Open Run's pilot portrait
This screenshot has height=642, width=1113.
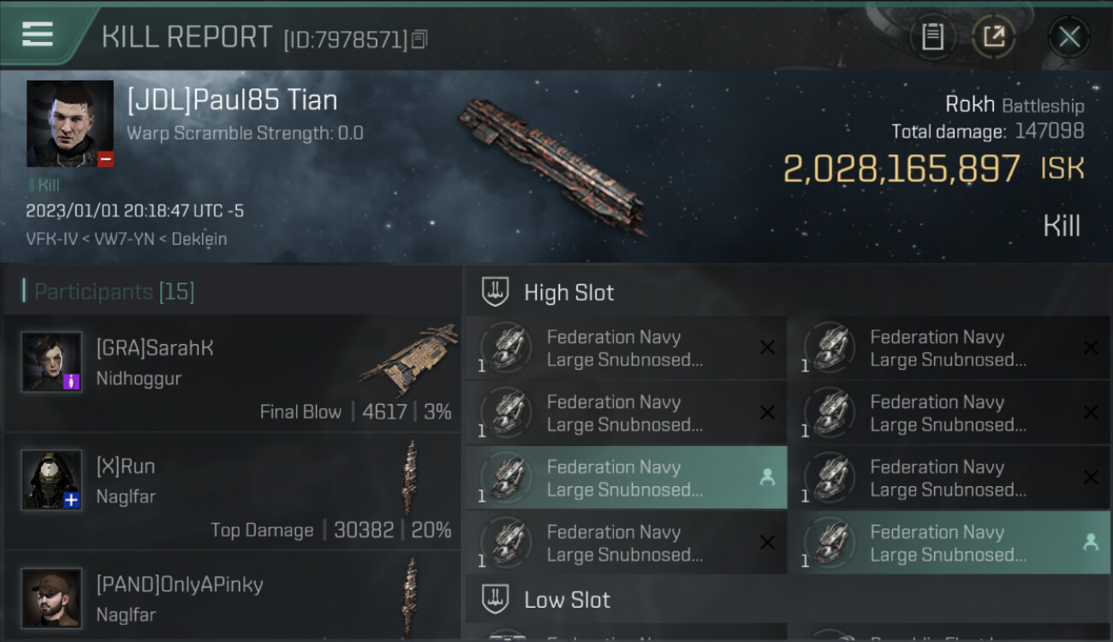[51, 479]
